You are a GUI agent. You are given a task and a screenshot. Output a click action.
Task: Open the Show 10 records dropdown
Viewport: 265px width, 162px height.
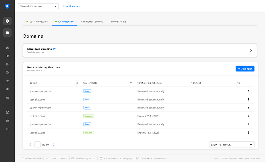(232, 144)
